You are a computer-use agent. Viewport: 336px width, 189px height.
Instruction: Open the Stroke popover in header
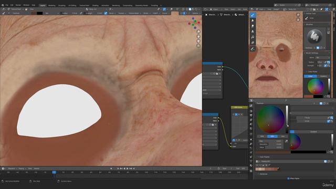[146, 13]
